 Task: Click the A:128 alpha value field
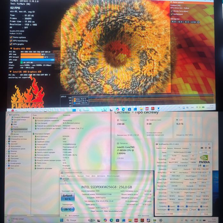pyautogui.click(x=193, y=22)
